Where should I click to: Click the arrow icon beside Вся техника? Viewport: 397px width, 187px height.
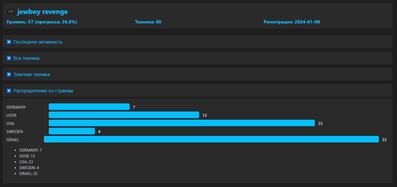(9, 58)
